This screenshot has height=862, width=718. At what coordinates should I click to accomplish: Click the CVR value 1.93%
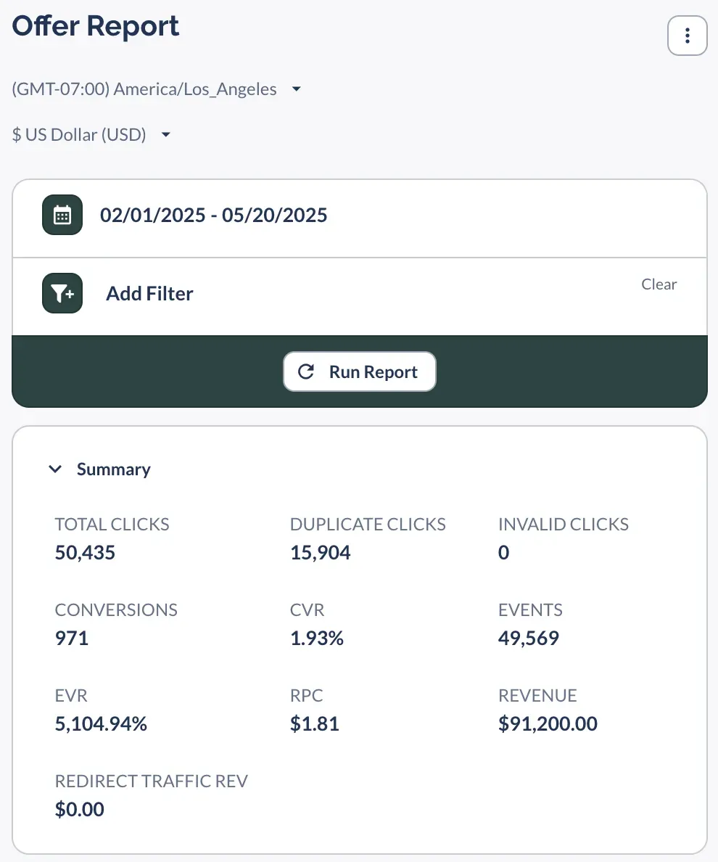pos(317,639)
